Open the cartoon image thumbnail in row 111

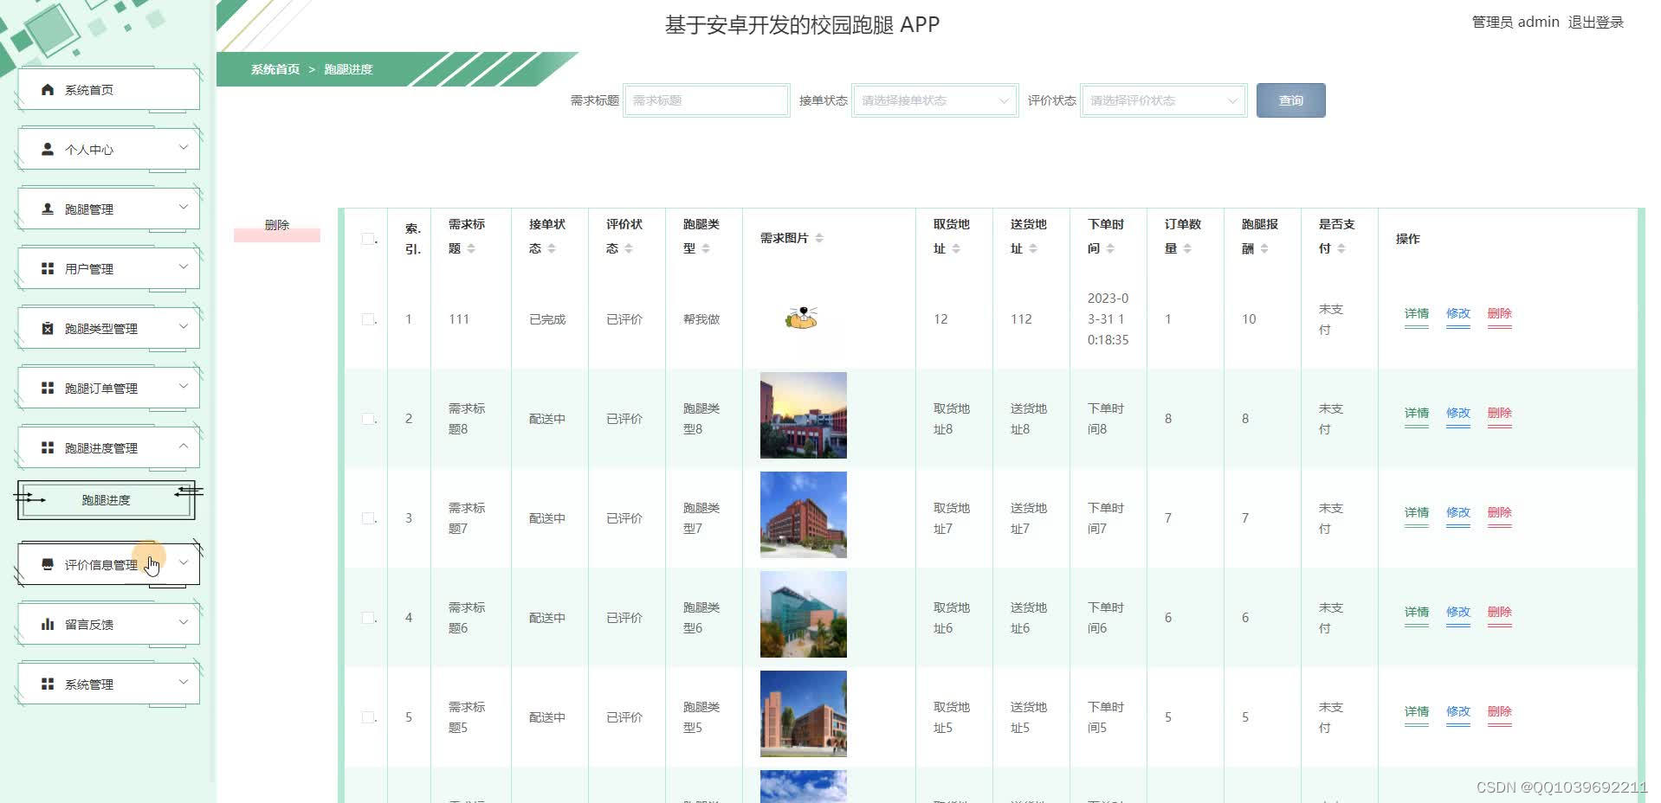click(x=802, y=318)
